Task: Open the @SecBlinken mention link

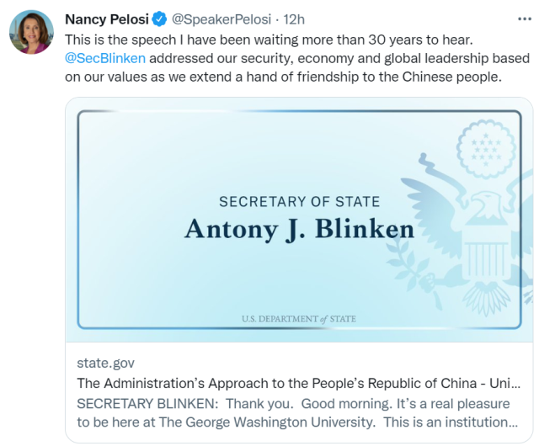Action: (x=105, y=59)
